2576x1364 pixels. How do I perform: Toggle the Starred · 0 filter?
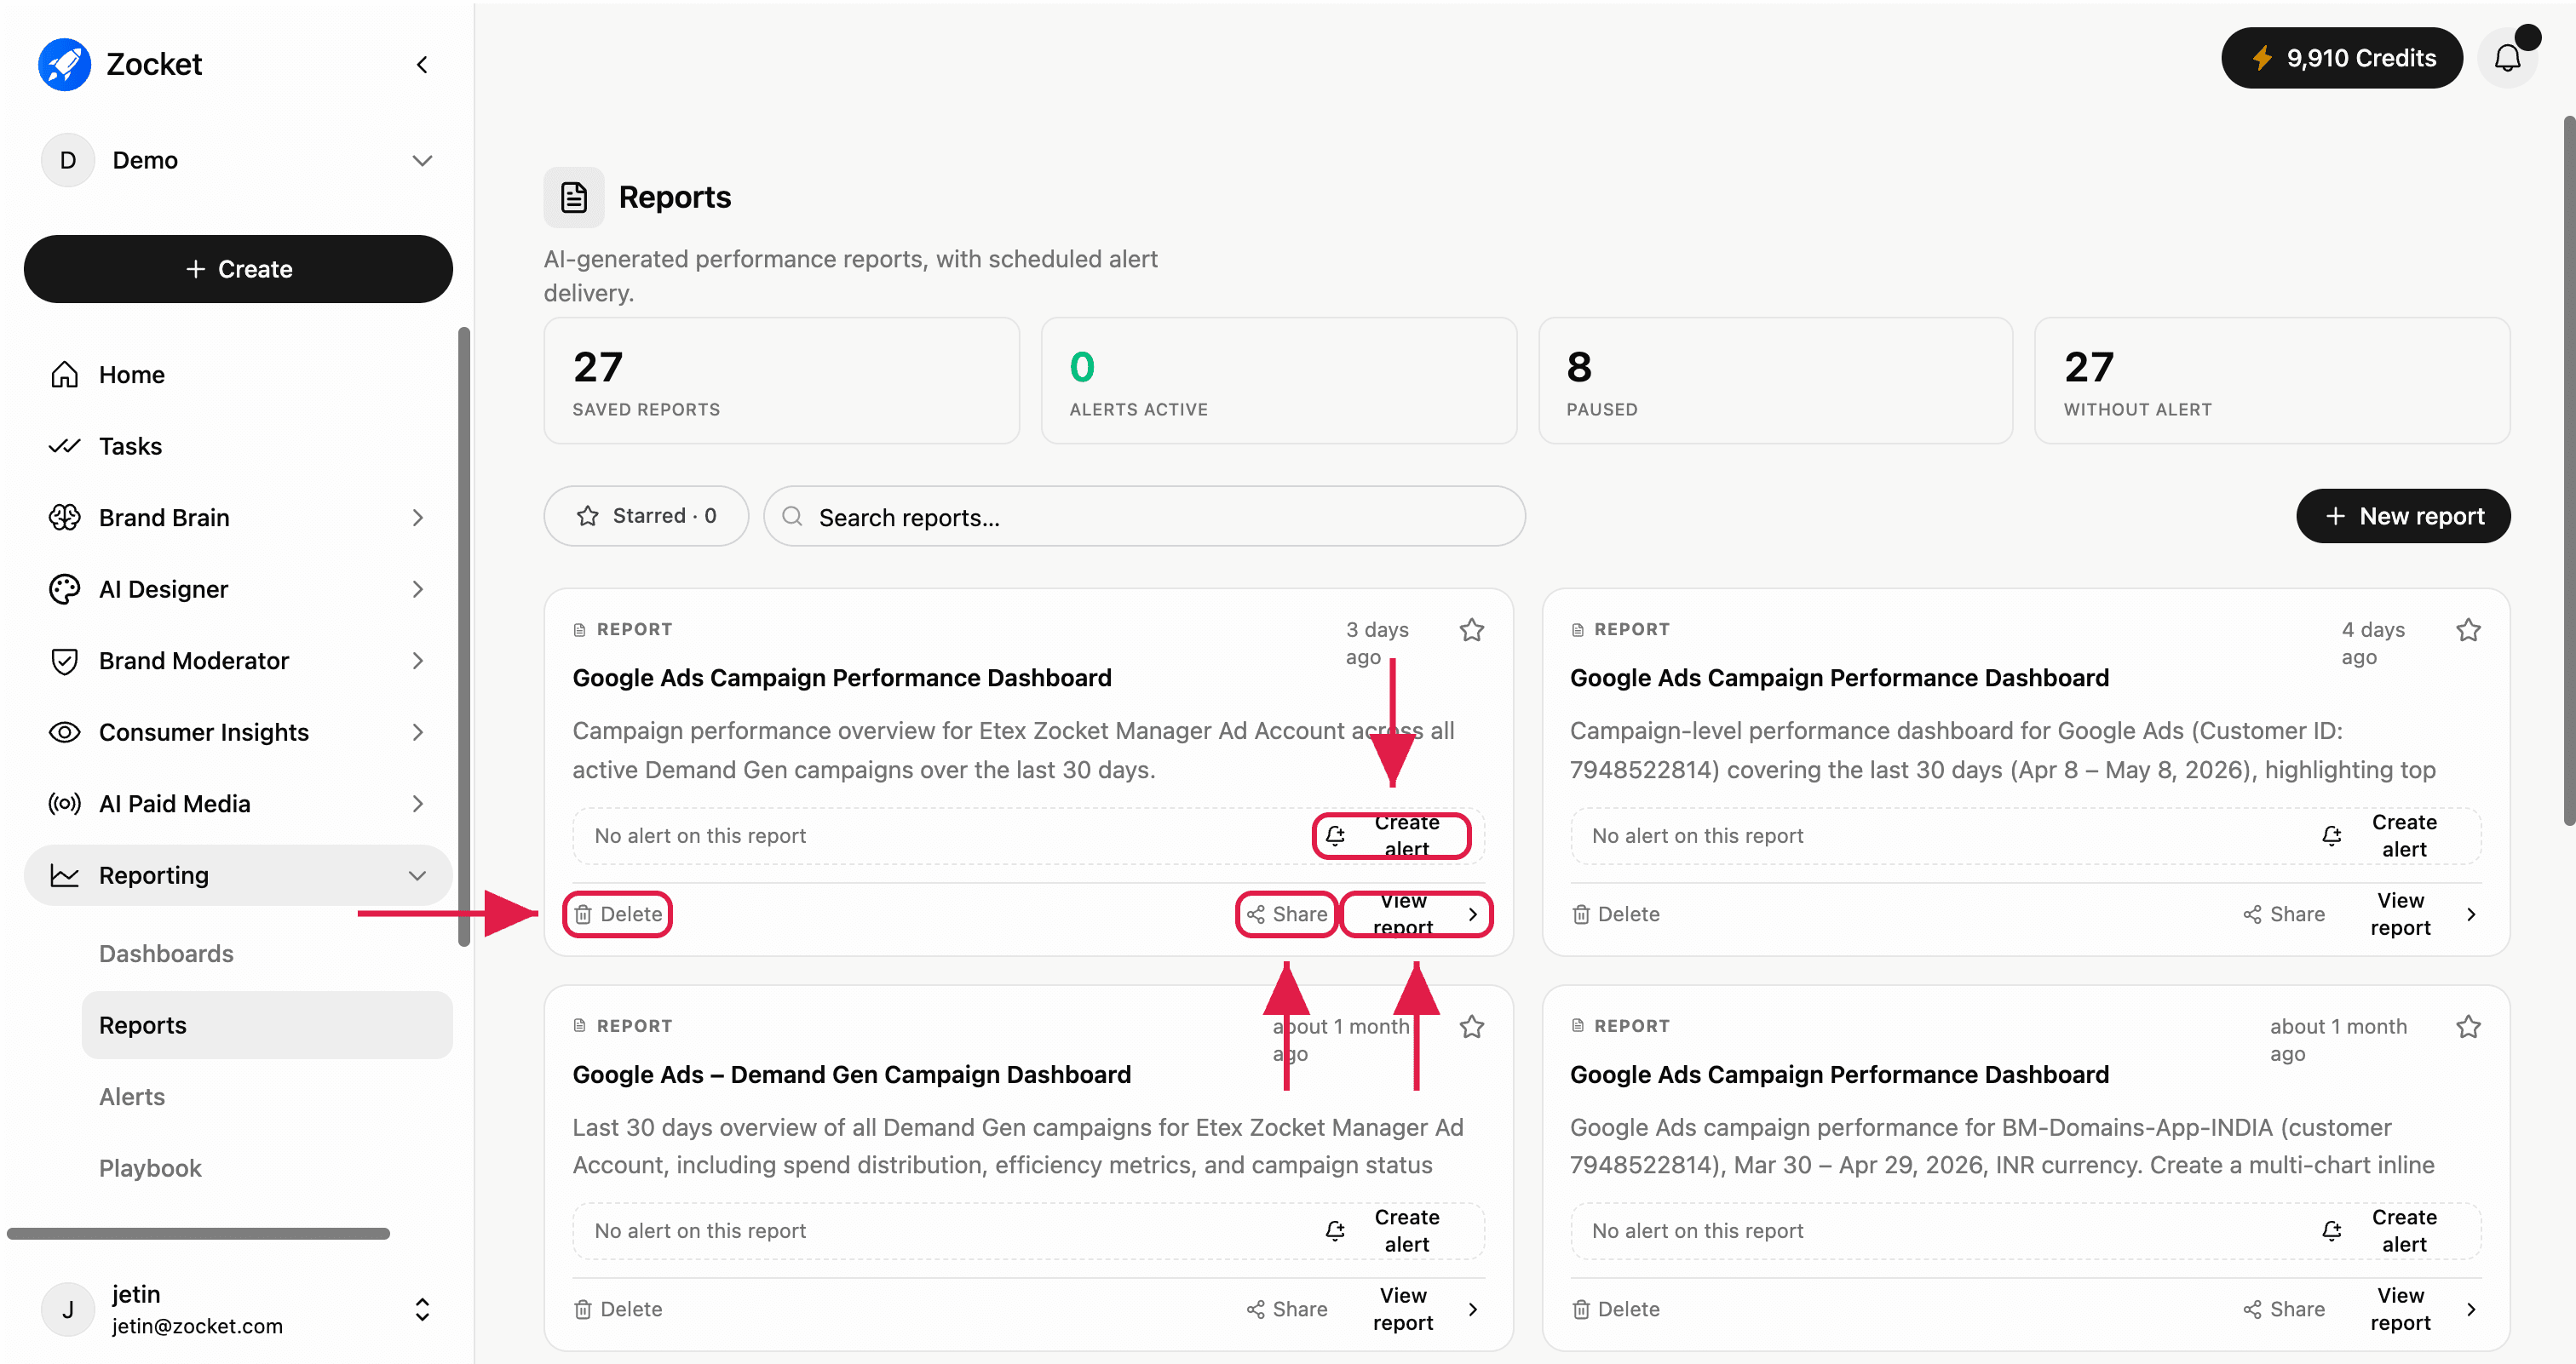pos(646,516)
